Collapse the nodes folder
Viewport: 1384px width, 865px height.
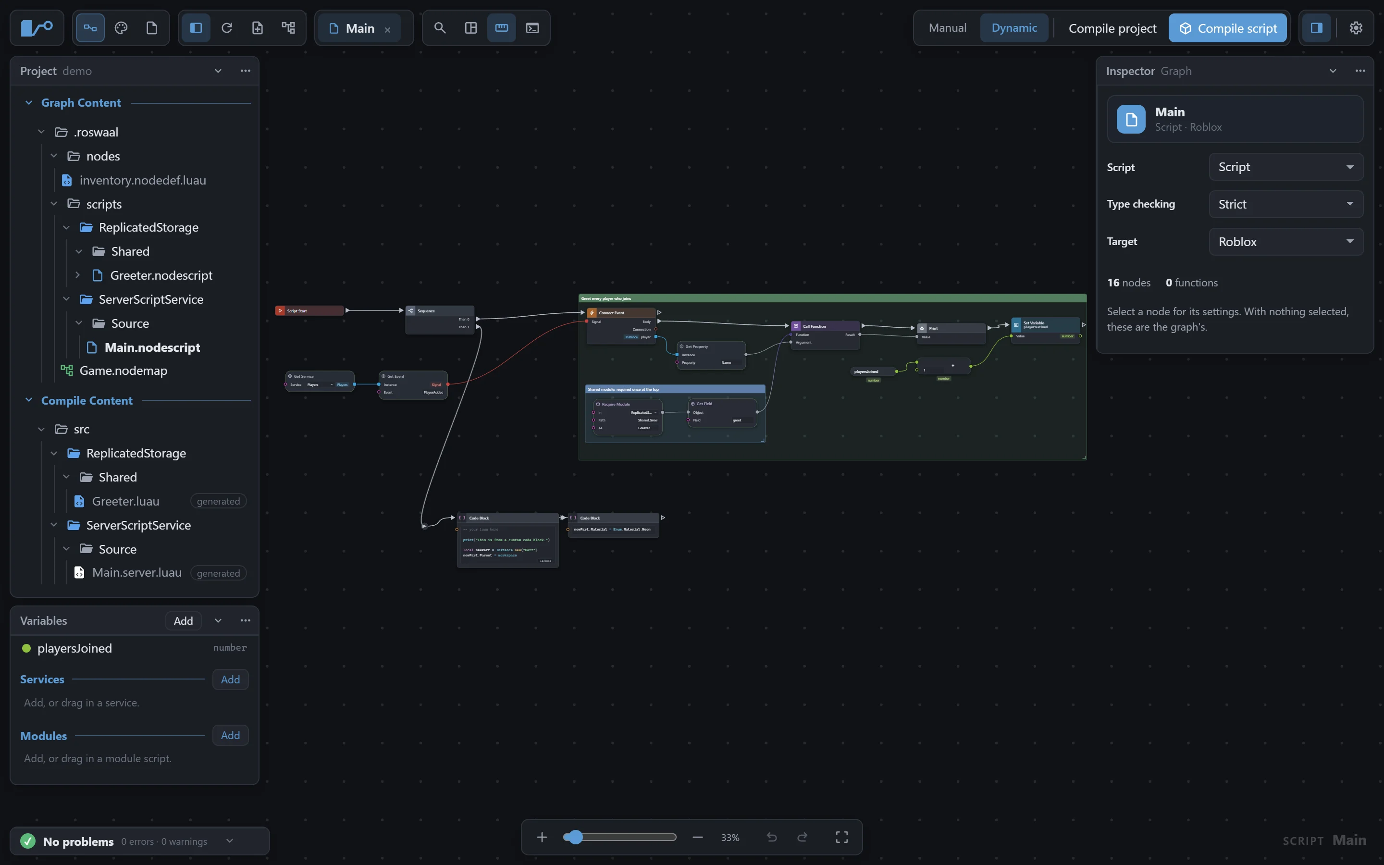[x=54, y=156]
